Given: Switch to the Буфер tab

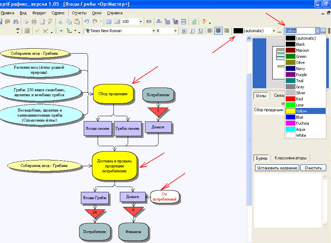Looking at the screenshot, I should [x=262, y=158].
